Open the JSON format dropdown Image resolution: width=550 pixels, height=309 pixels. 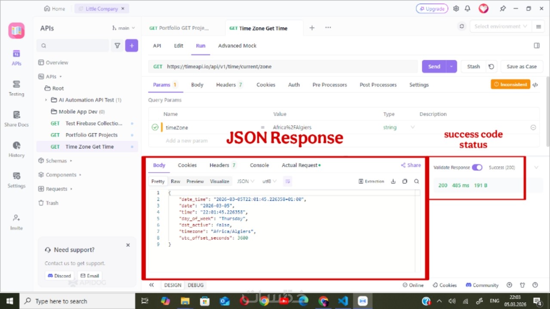click(x=246, y=182)
